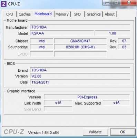Click the Validate button
The height and width of the screenshot is (138, 137).
click(95, 132)
